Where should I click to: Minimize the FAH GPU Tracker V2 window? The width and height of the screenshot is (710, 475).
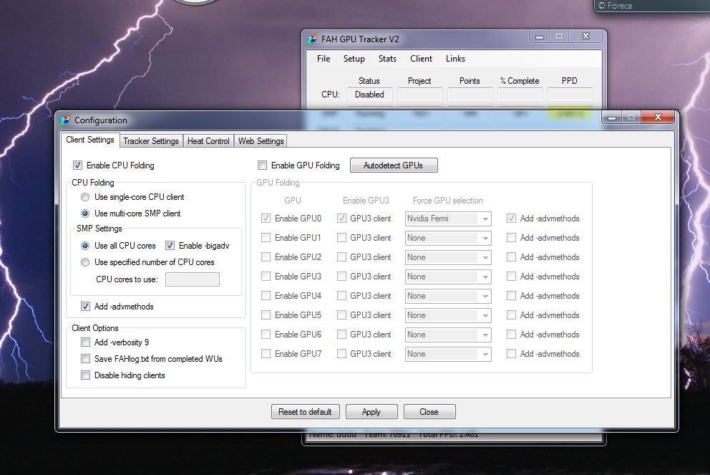tap(539, 37)
